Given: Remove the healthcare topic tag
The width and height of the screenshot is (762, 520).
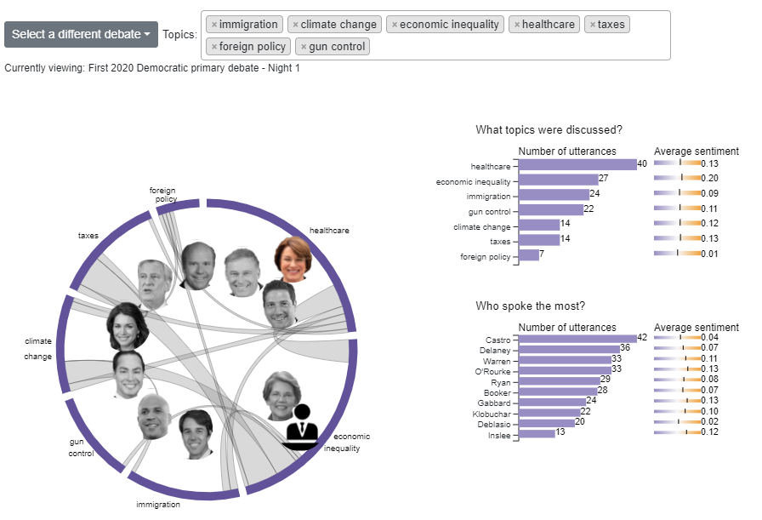Looking at the screenshot, I should tap(517, 25).
